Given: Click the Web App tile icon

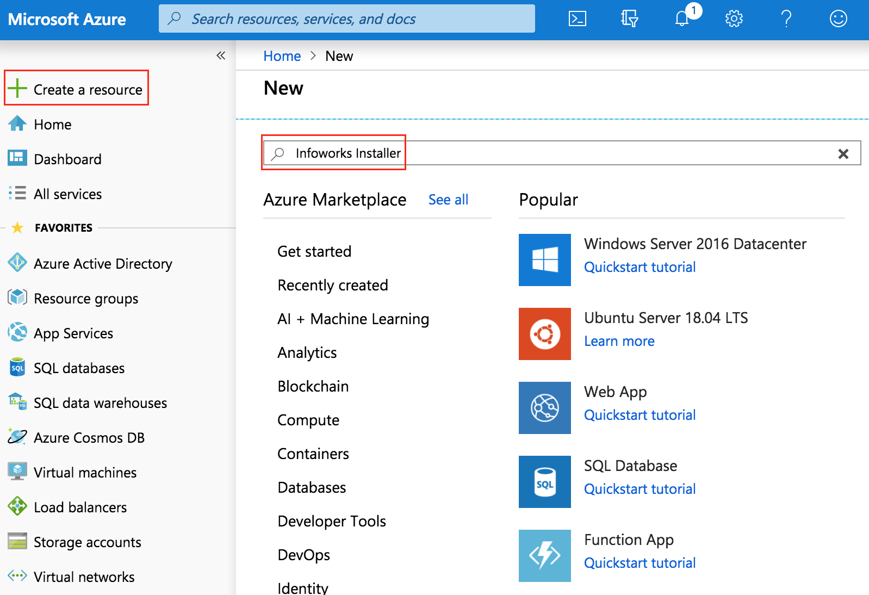Looking at the screenshot, I should 545,408.
